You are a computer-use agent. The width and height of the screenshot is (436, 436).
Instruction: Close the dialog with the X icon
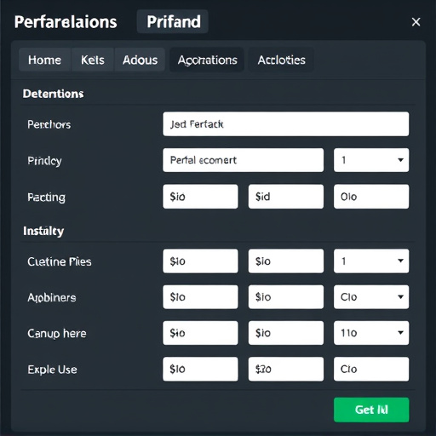416,22
